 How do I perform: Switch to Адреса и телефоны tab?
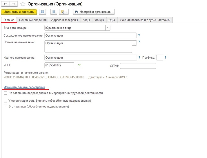pyautogui.click(x=64, y=20)
